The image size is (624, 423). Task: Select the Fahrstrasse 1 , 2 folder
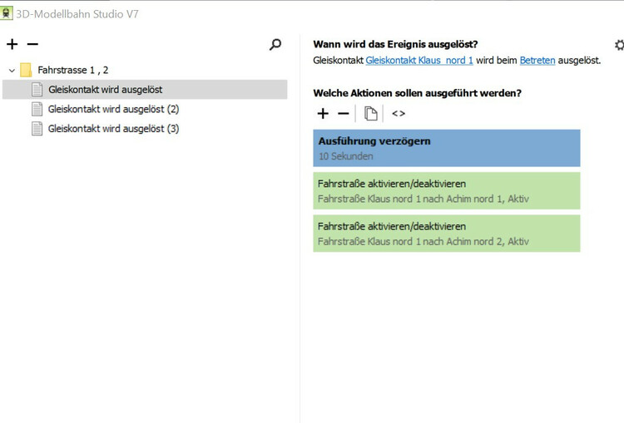pyautogui.click(x=73, y=71)
